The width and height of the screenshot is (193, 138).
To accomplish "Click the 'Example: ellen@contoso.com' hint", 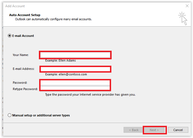I will [66, 74].
